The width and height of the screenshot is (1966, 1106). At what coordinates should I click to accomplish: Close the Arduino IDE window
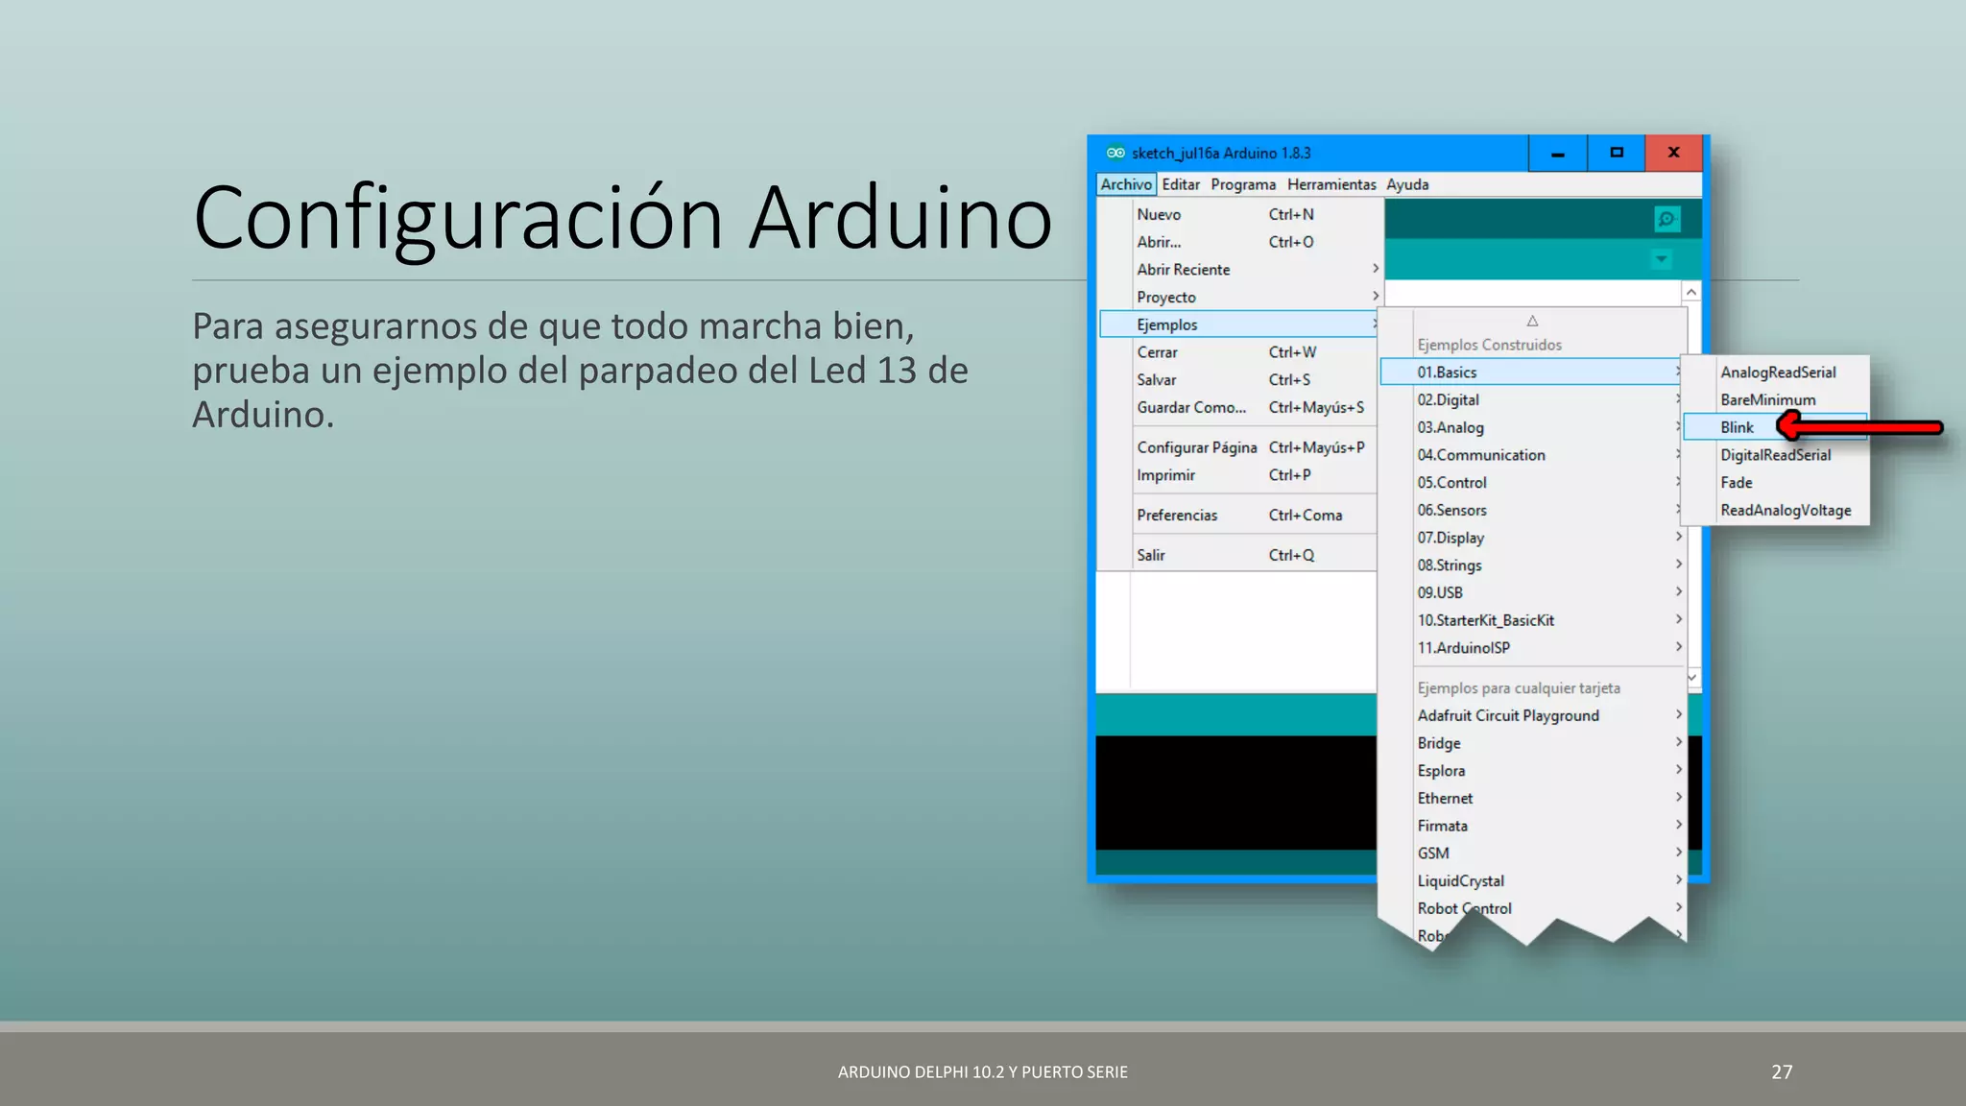tap(1674, 154)
